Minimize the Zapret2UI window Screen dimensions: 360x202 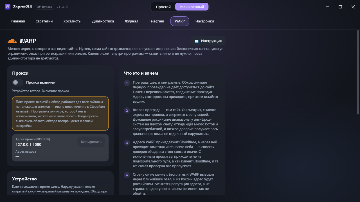coord(327,7)
